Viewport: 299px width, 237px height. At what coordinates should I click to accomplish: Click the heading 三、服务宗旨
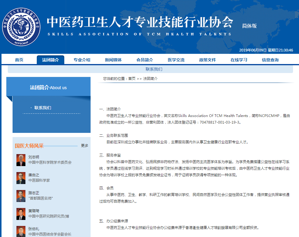point(110,155)
